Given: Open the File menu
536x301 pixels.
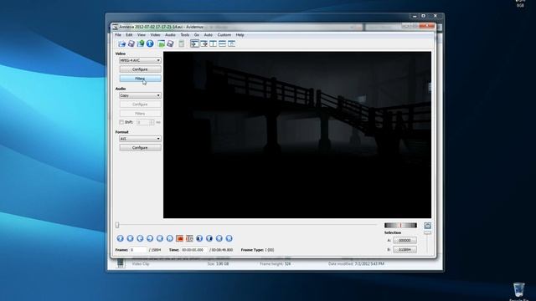Looking at the screenshot, I should click(x=118, y=35).
